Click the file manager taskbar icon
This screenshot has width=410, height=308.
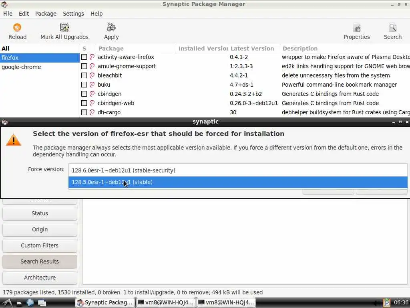point(19,303)
